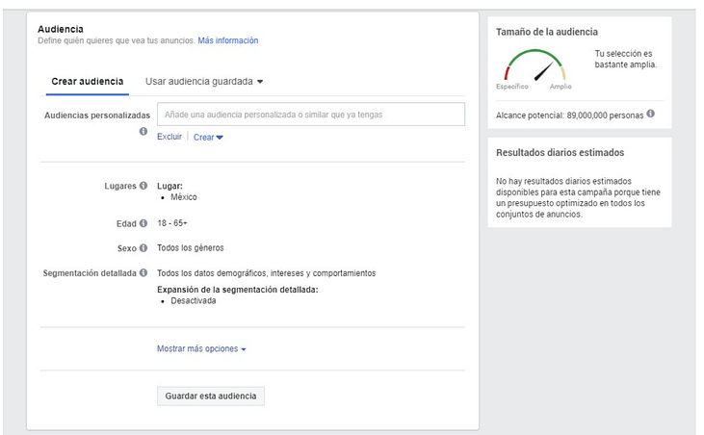Open the Usar audiencia guardada dropdown tab
This screenshot has height=435, width=704.
(204, 82)
